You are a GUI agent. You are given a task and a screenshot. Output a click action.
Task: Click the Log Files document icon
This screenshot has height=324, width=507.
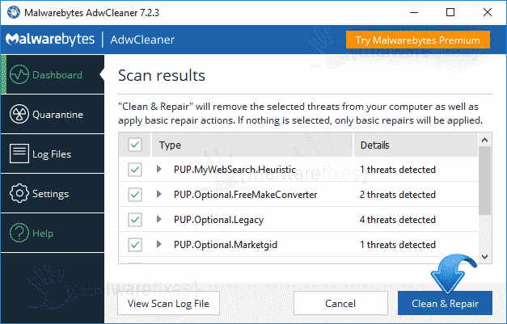coord(19,154)
